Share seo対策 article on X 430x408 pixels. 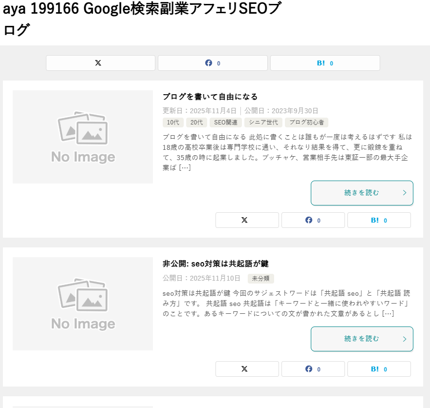click(247, 369)
